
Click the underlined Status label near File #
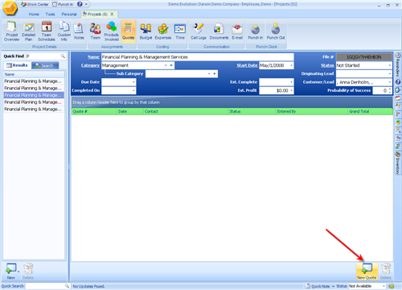(x=327, y=65)
